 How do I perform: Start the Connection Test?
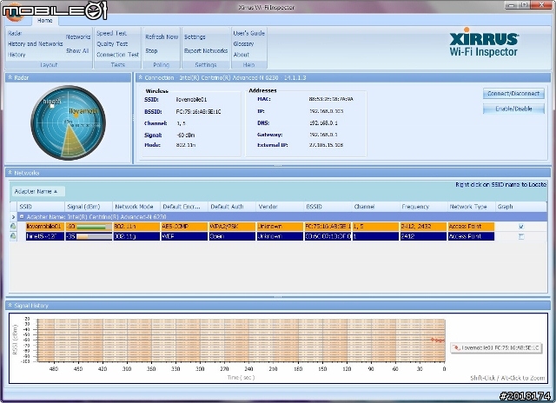pyautogui.click(x=118, y=55)
